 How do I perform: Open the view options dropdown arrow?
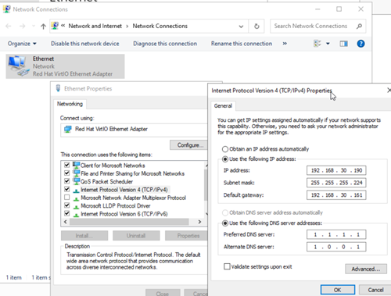(328, 44)
